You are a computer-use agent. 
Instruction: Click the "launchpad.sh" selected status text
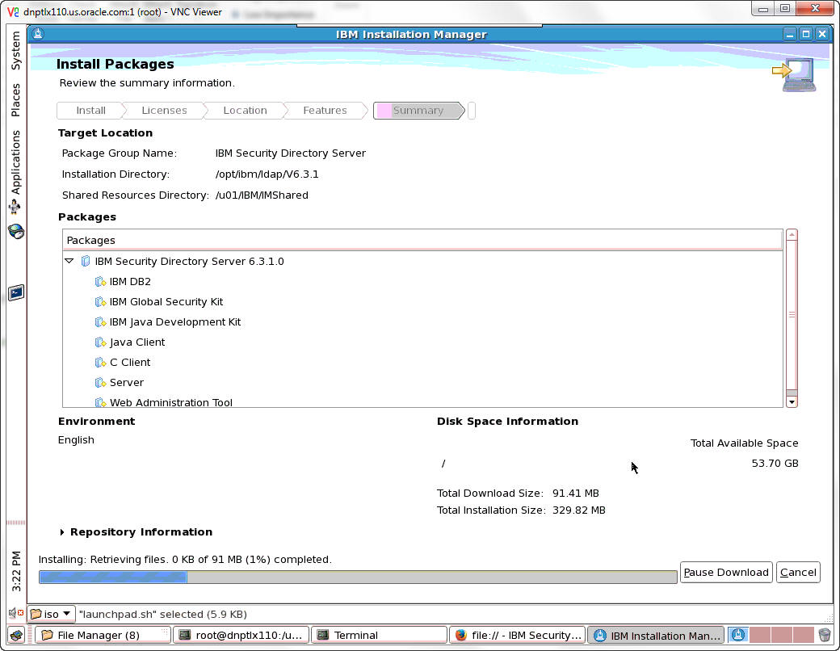(x=163, y=614)
